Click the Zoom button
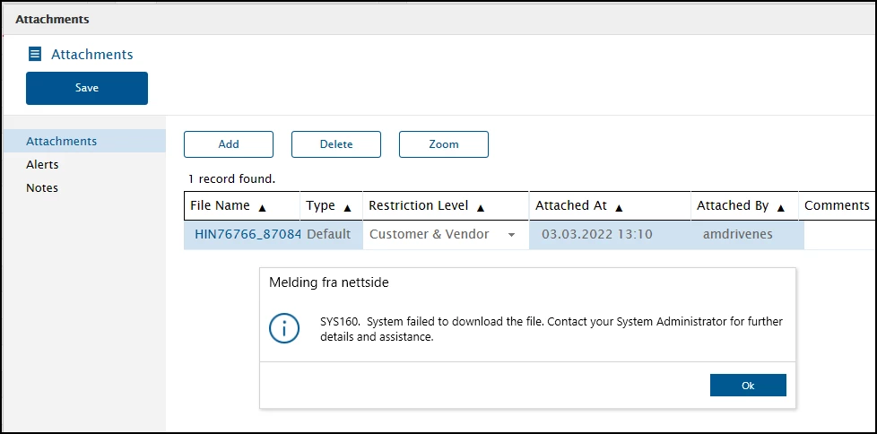 (x=444, y=144)
